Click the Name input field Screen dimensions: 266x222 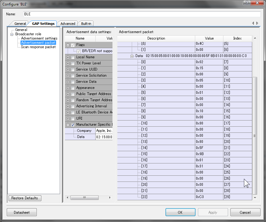[142, 14]
